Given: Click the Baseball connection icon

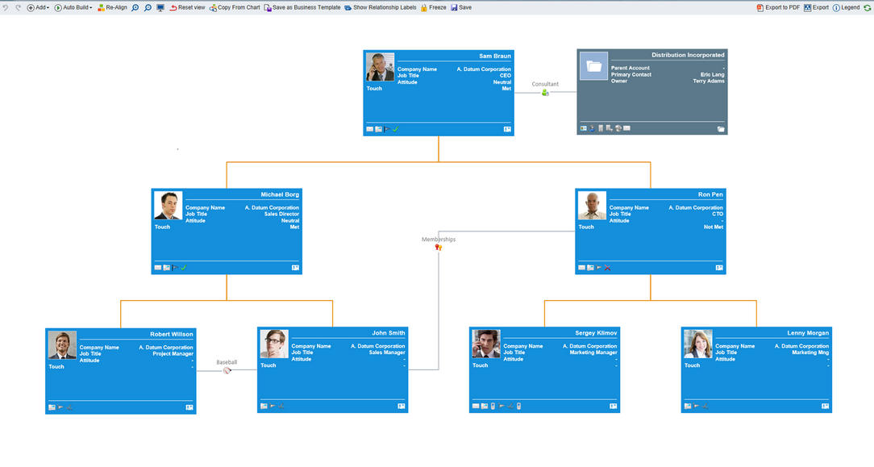Looking at the screenshot, I should (227, 370).
